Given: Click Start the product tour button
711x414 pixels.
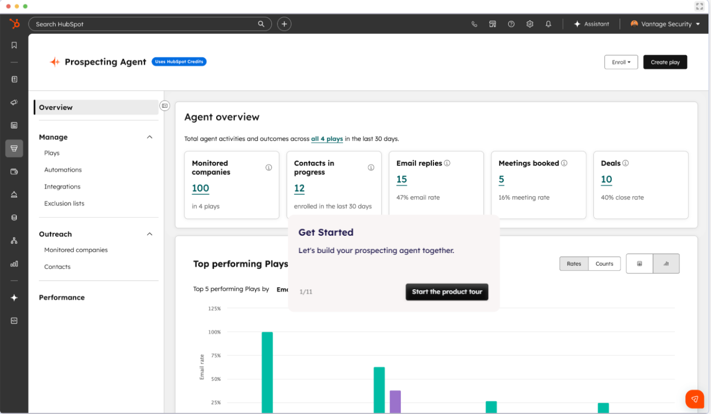Looking at the screenshot, I should (x=447, y=292).
